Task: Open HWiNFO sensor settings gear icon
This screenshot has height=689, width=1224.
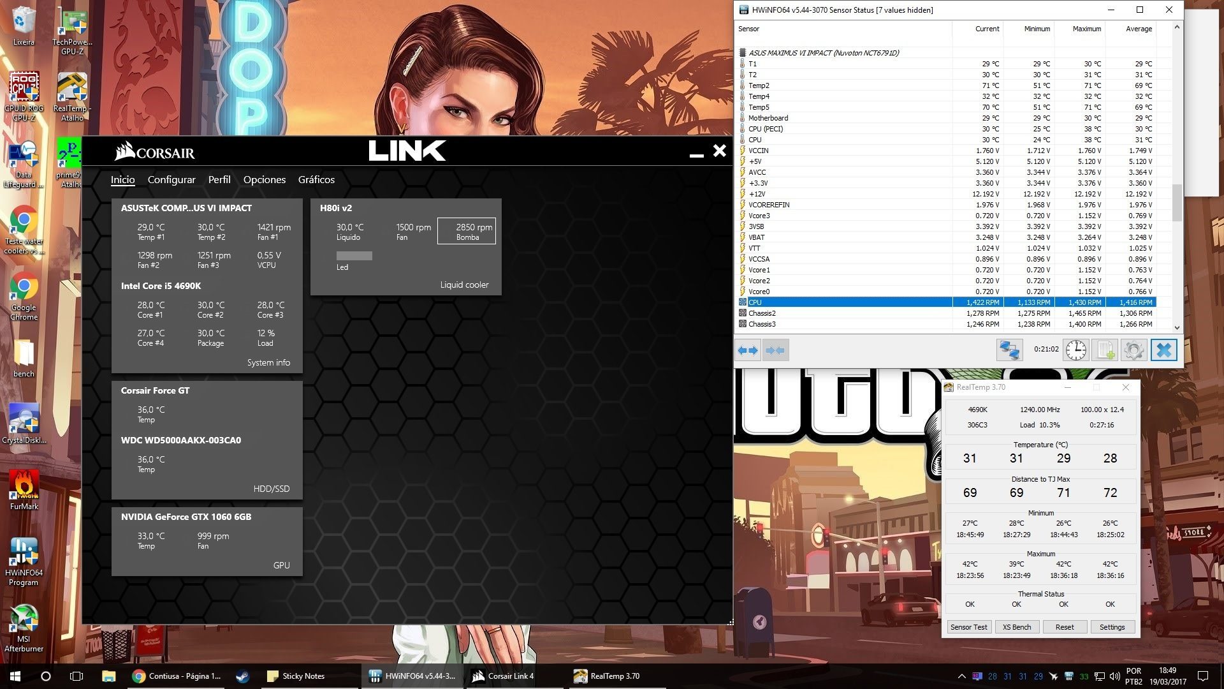Action: [x=1133, y=350]
